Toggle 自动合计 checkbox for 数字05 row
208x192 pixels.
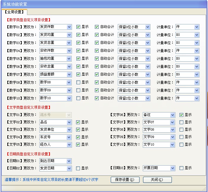tap(97, 58)
